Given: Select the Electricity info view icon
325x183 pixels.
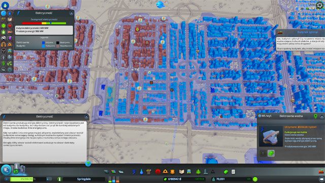Looking at the screenshot, I should click(4, 13).
